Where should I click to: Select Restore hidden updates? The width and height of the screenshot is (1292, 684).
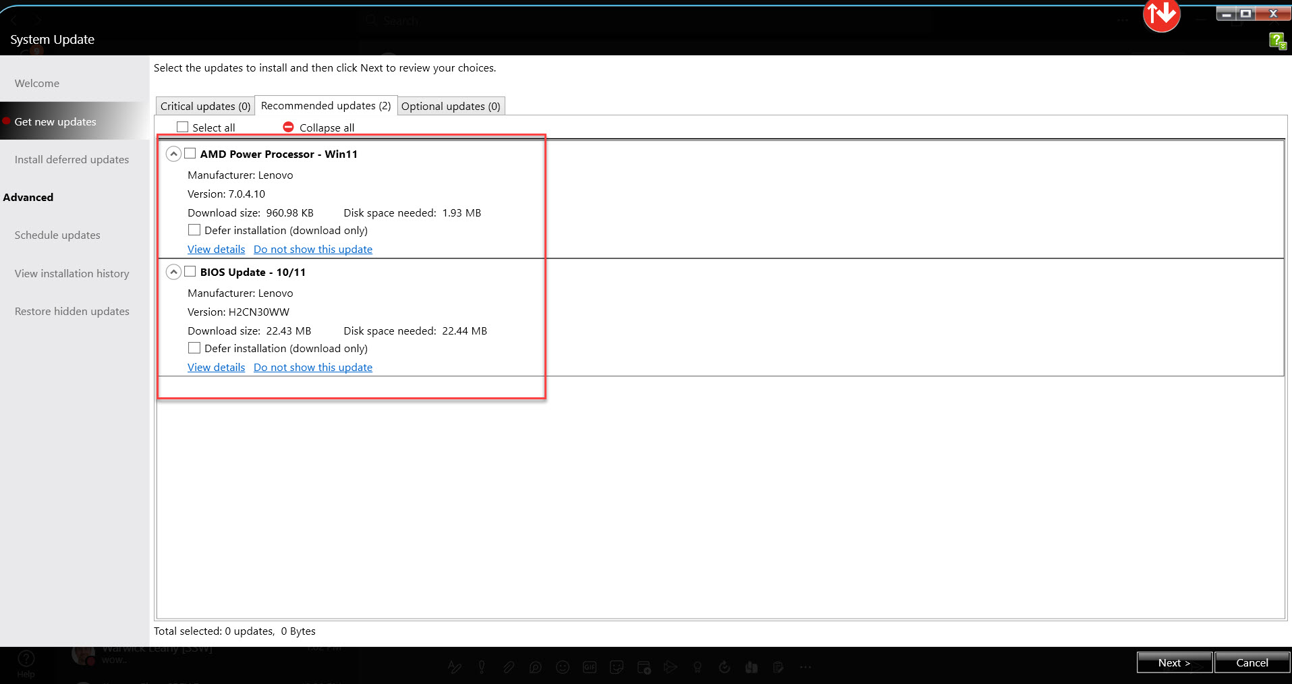pyautogui.click(x=72, y=312)
